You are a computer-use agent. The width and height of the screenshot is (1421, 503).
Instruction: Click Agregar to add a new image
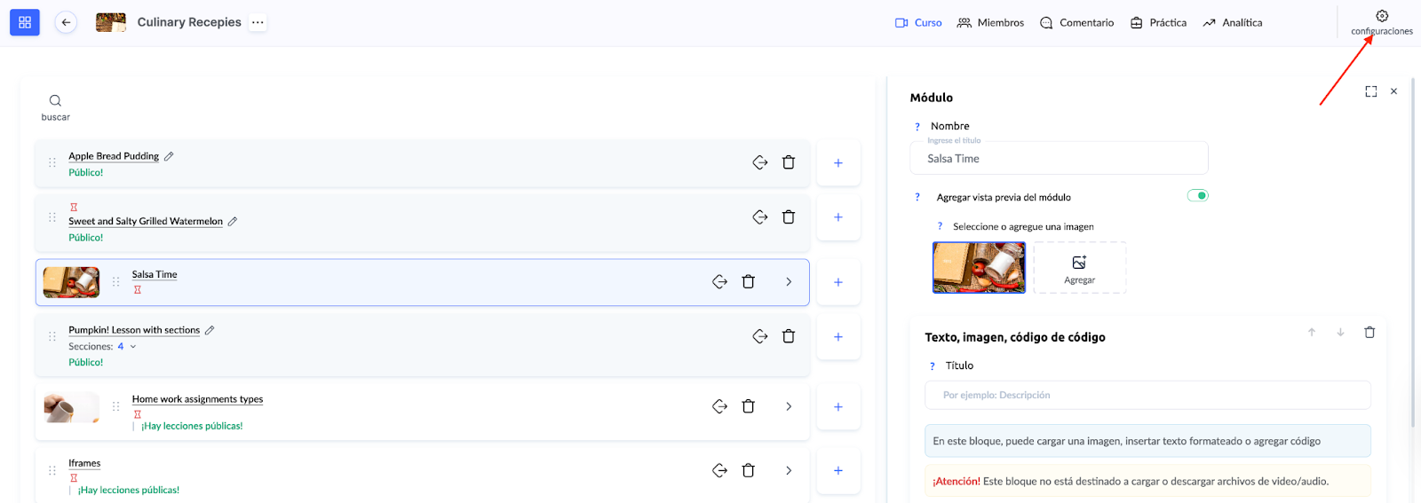1079,268
